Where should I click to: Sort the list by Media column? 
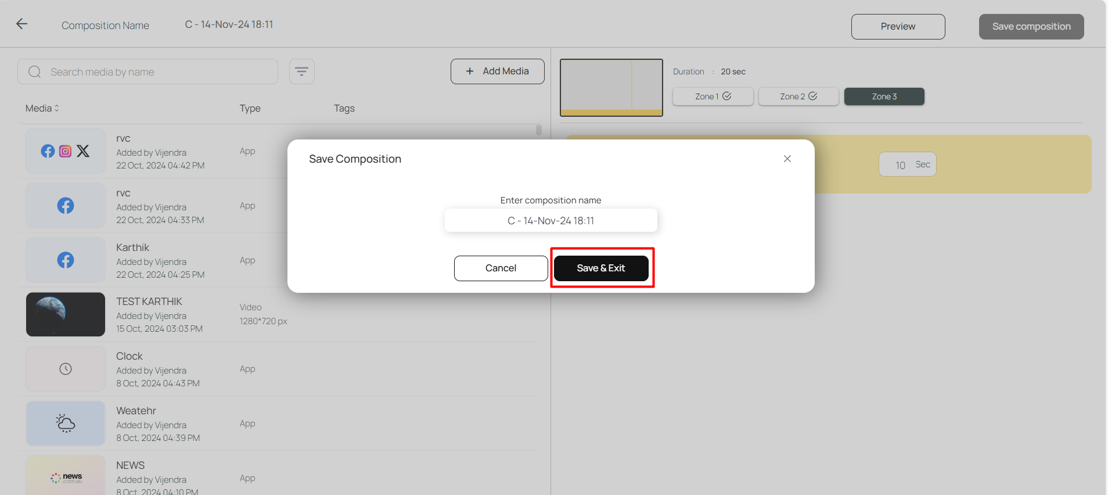pyautogui.click(x=42, y=109)
